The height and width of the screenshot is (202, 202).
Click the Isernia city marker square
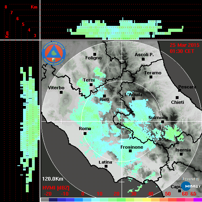coord(181,154)
